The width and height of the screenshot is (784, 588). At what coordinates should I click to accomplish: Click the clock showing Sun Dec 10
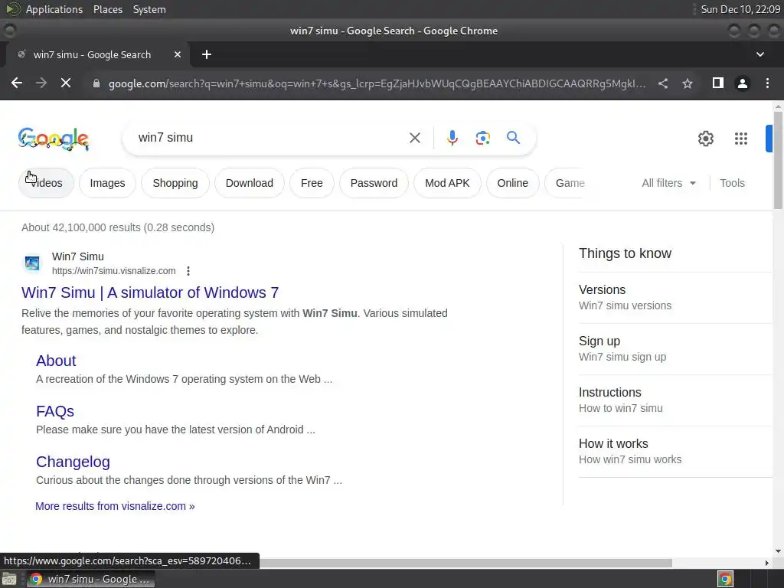coord(740,9)
